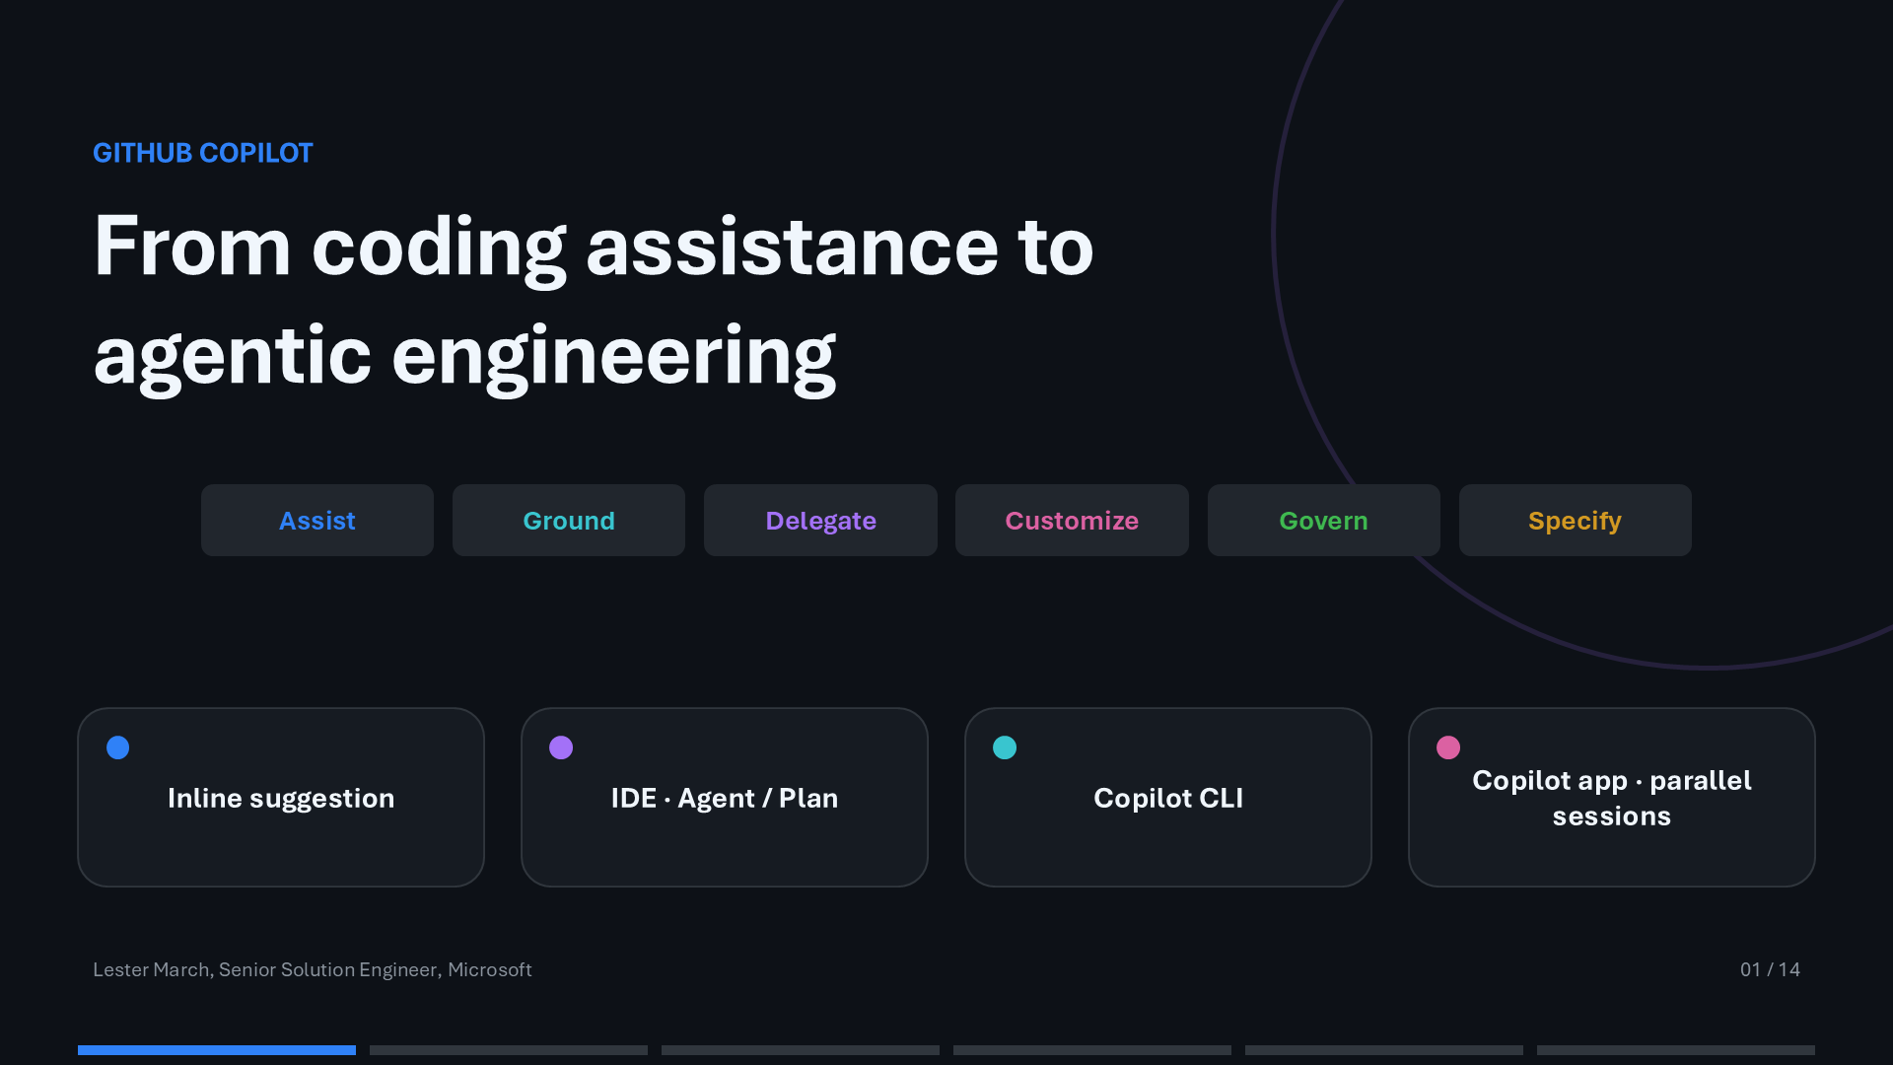This screenshot has height=1065, width=1893.
Task: Click the Specify pill
Action: point(1575,520)
